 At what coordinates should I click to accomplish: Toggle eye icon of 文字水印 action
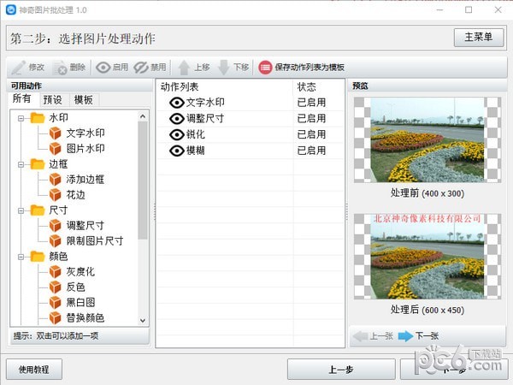pos(177,103)
